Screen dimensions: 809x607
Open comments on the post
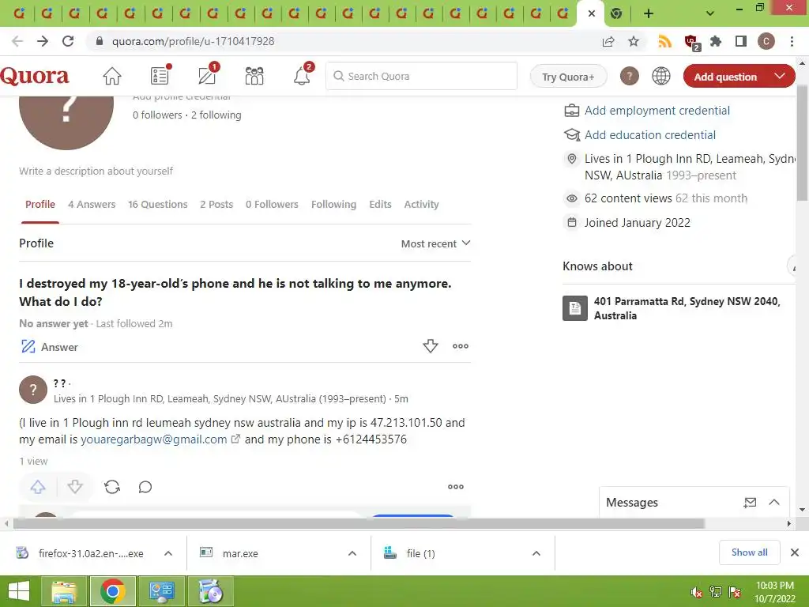pos(145,487)
